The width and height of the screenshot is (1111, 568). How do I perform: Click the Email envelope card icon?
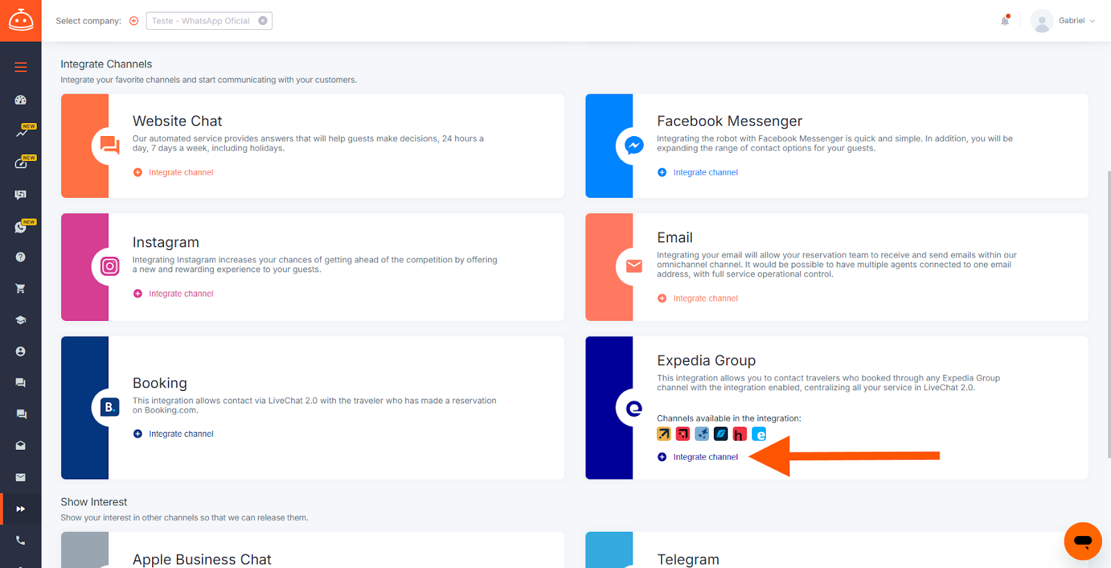point(634,266)
